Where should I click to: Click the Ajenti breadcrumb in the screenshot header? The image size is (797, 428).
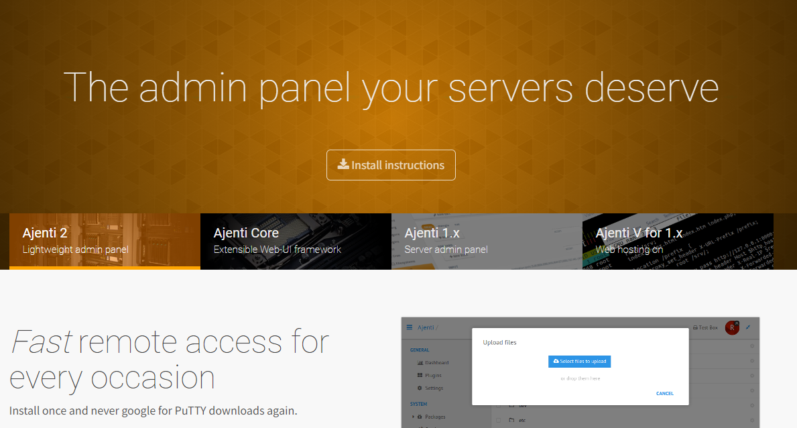[426, 327]
